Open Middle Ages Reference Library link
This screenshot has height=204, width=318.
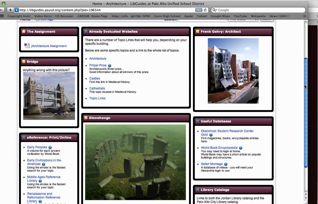pyautogui.click(x=43, y=179)
